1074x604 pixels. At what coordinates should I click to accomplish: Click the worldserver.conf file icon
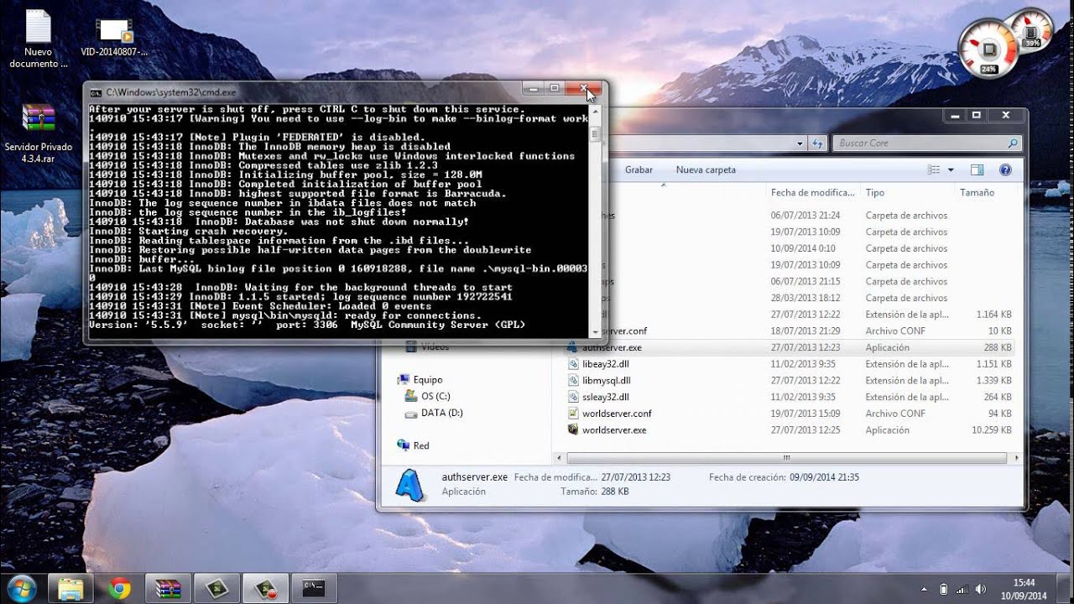click(x=573, y=414)
